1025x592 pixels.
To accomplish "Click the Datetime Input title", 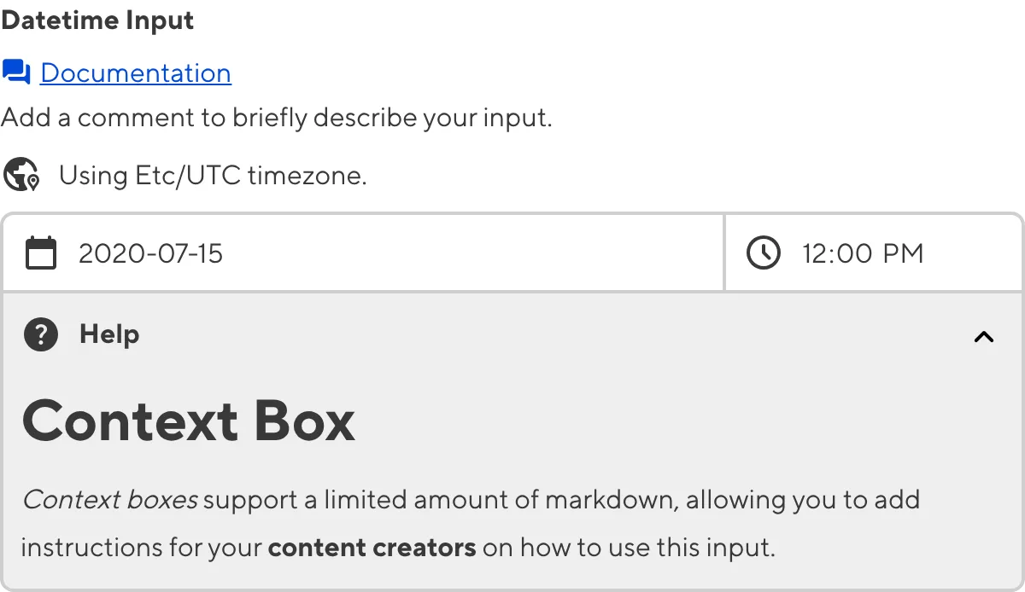I will click(x=97, y=20).
